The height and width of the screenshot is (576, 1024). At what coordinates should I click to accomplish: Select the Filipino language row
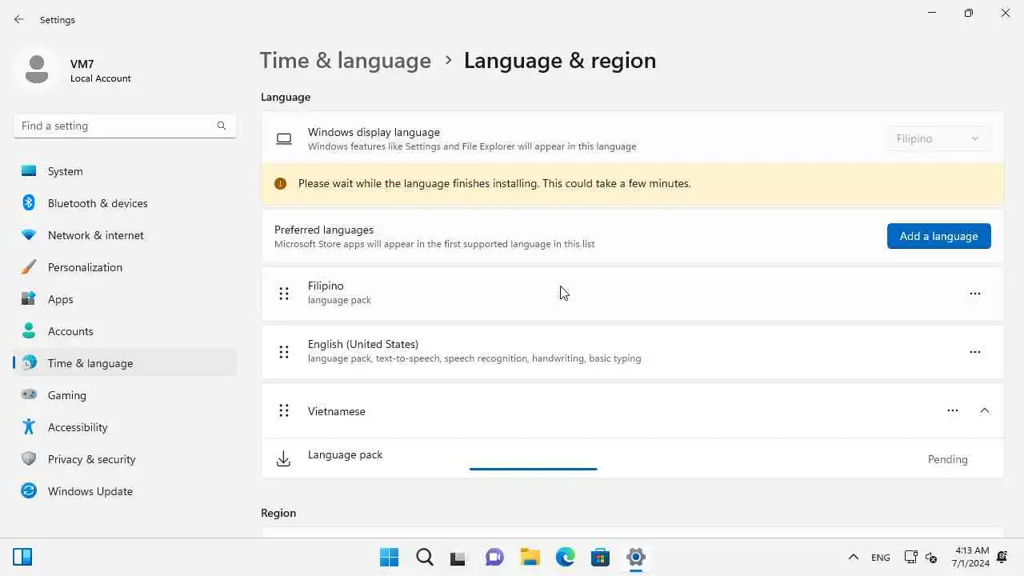[632, 294]
